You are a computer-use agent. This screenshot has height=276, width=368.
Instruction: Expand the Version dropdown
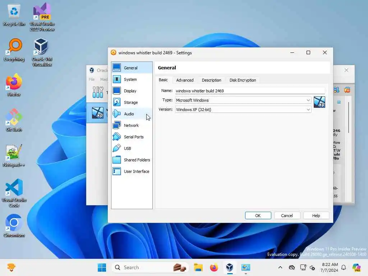(x=243, y=110)
